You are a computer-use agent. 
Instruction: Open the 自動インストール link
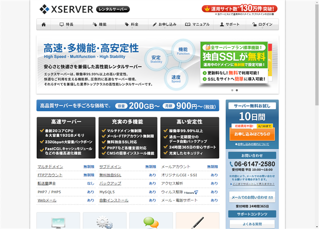(x=114, y=200)
